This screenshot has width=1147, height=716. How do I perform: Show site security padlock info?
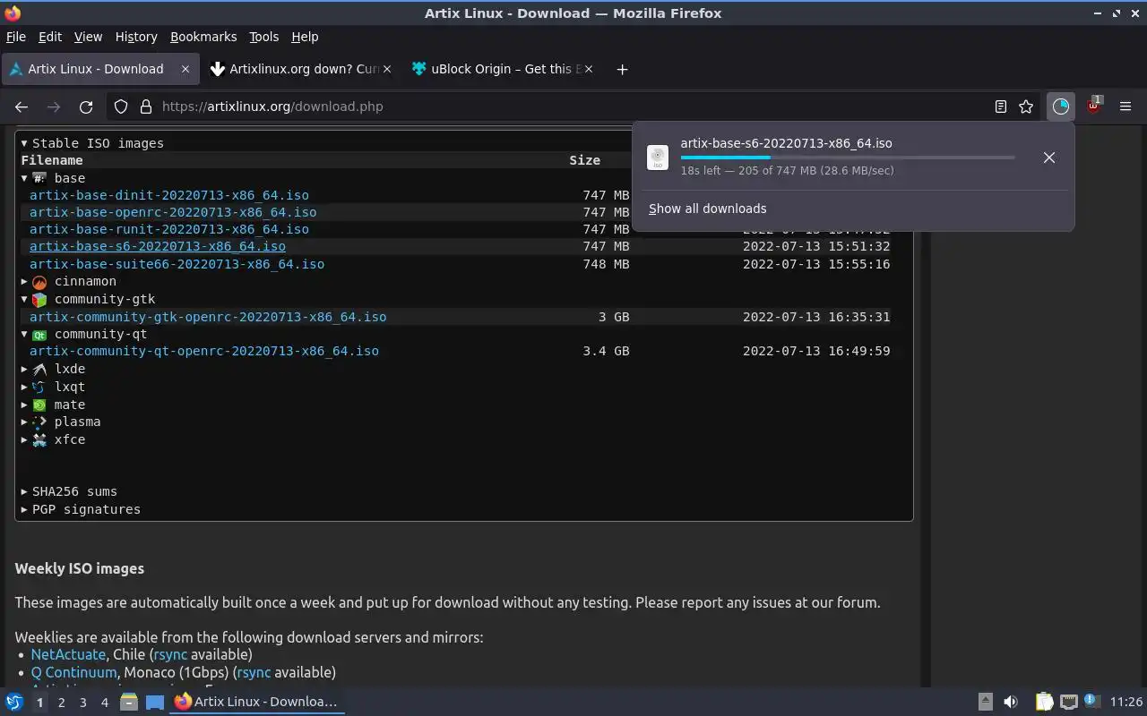click(x=145, y=107)
